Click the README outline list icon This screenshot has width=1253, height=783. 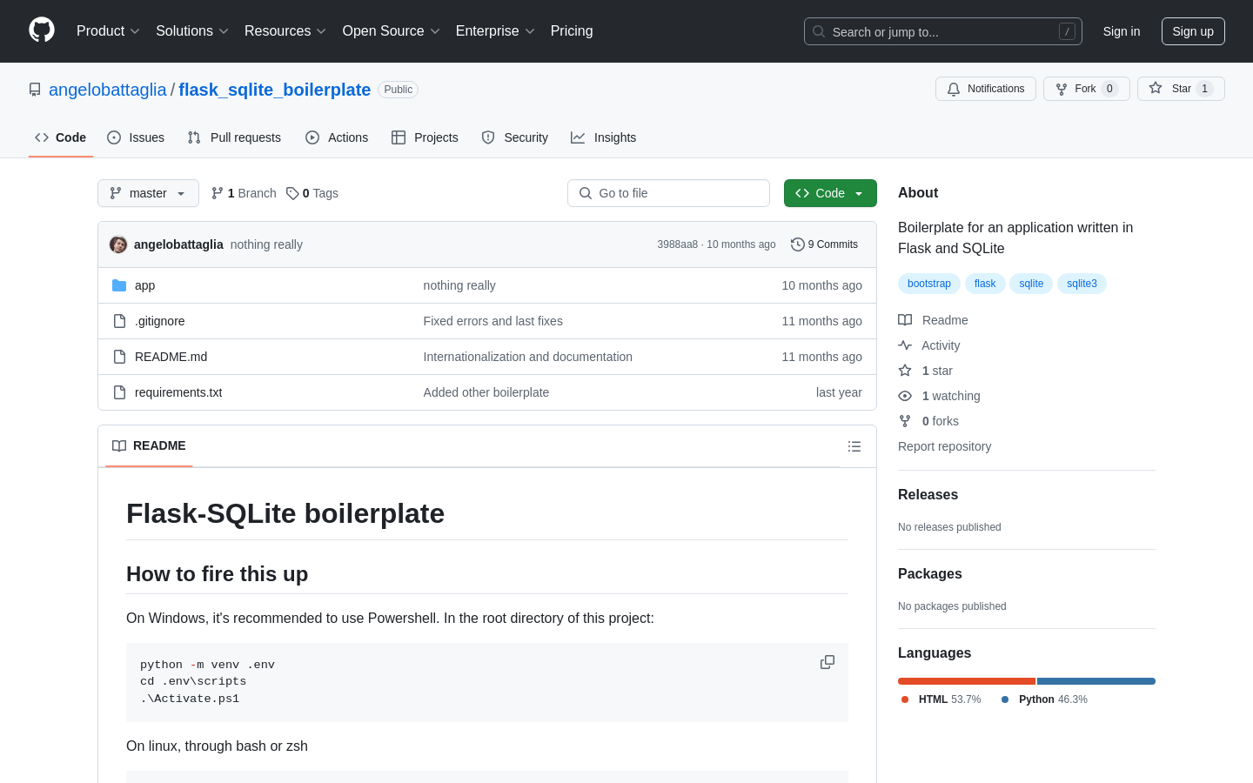click(854, 446)
